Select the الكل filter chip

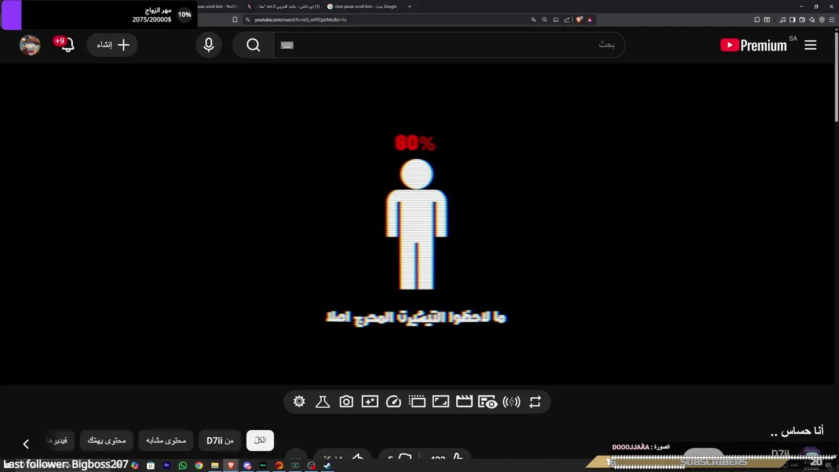(x=260, y=441)
